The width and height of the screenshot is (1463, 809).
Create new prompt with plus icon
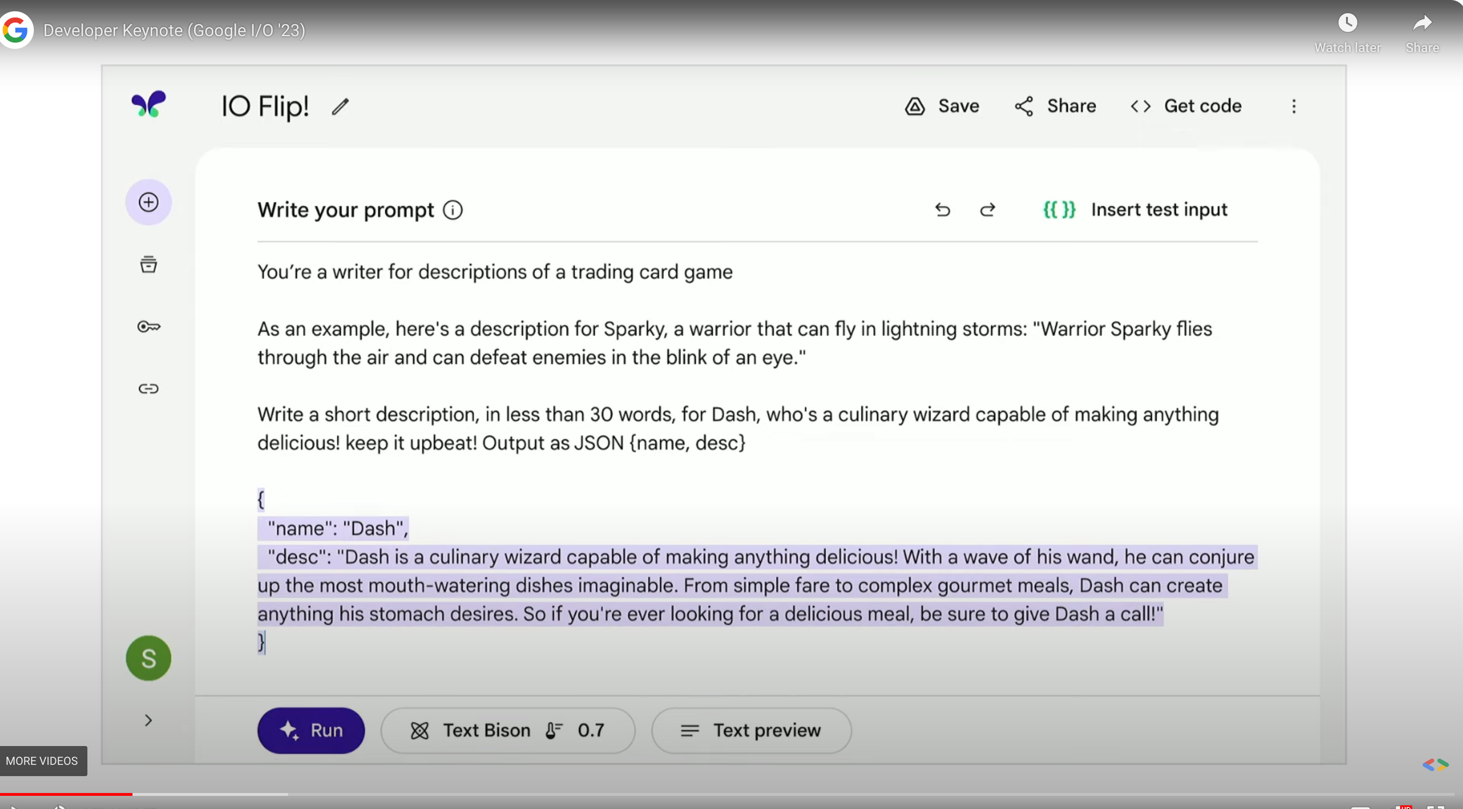point(149,202)
